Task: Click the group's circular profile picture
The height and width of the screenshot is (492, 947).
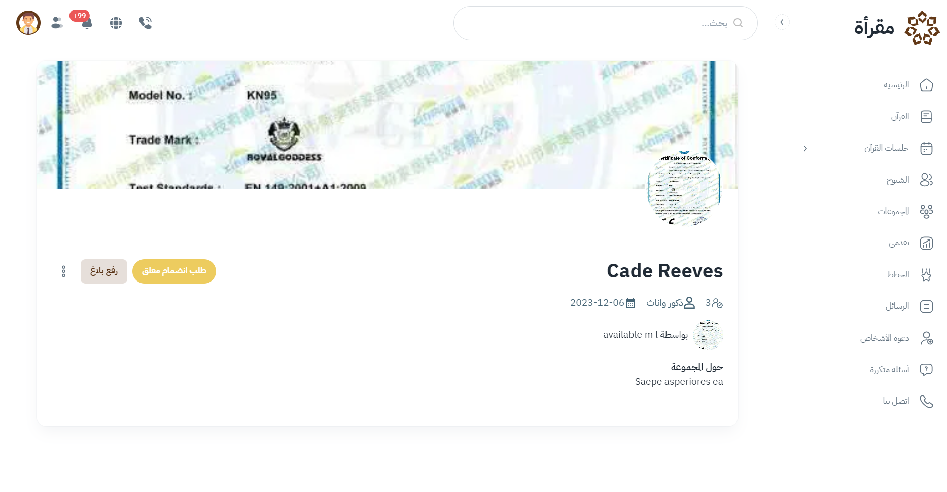Action: tap(684, 189)
